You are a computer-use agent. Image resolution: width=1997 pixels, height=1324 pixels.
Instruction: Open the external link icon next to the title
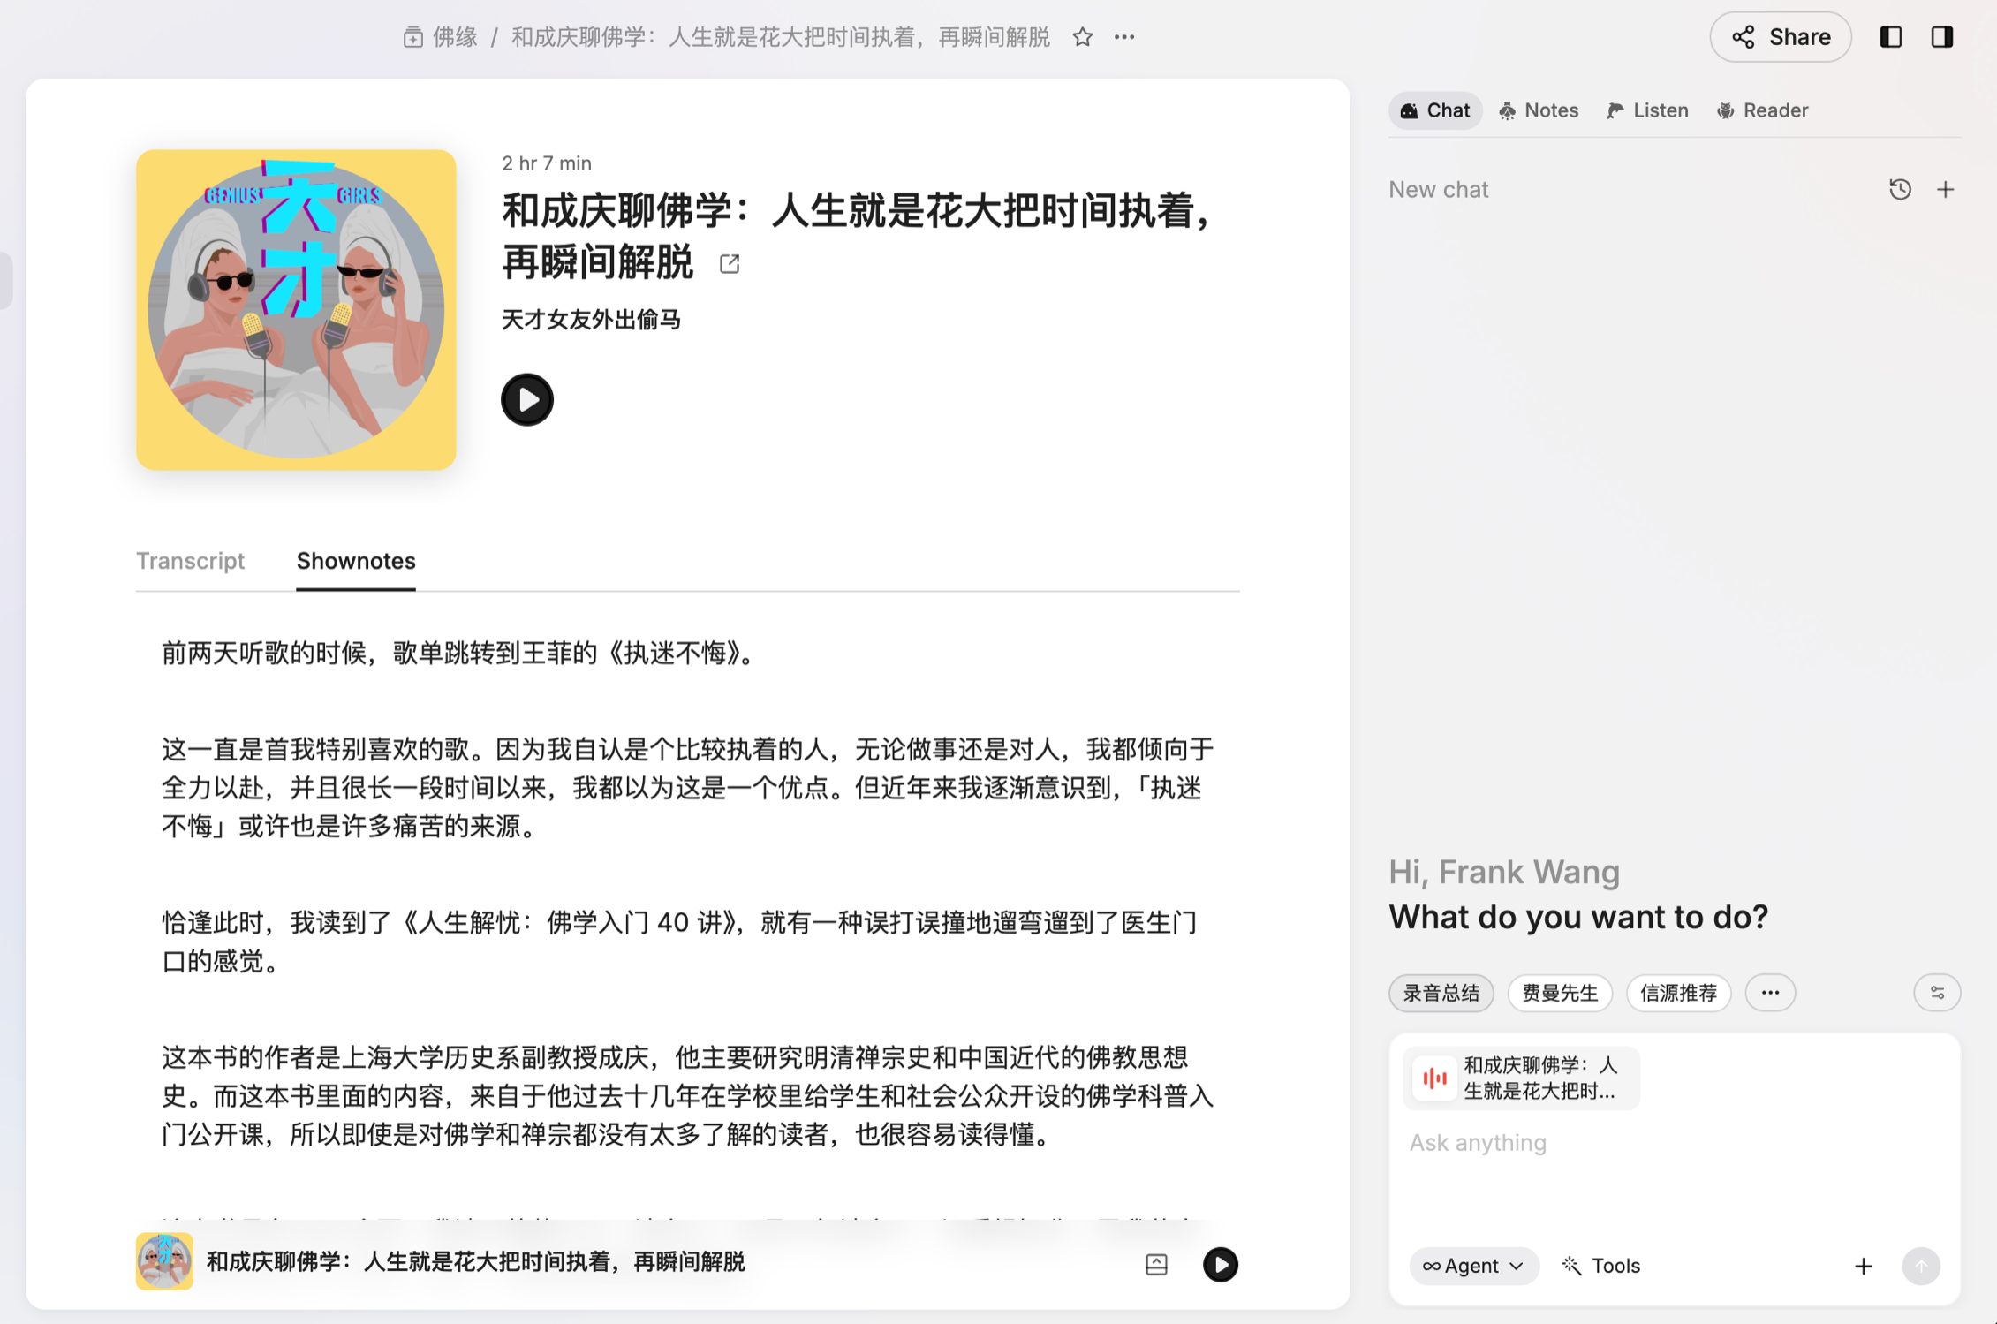coord(730,263)
